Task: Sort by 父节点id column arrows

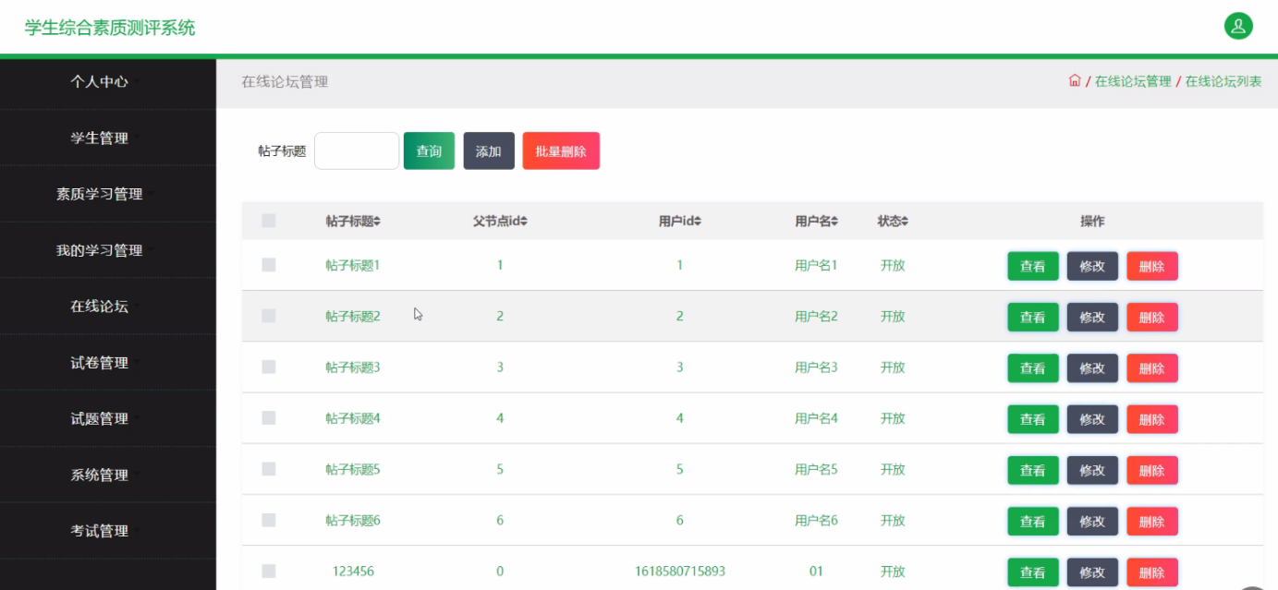Action: pos(524,222)
